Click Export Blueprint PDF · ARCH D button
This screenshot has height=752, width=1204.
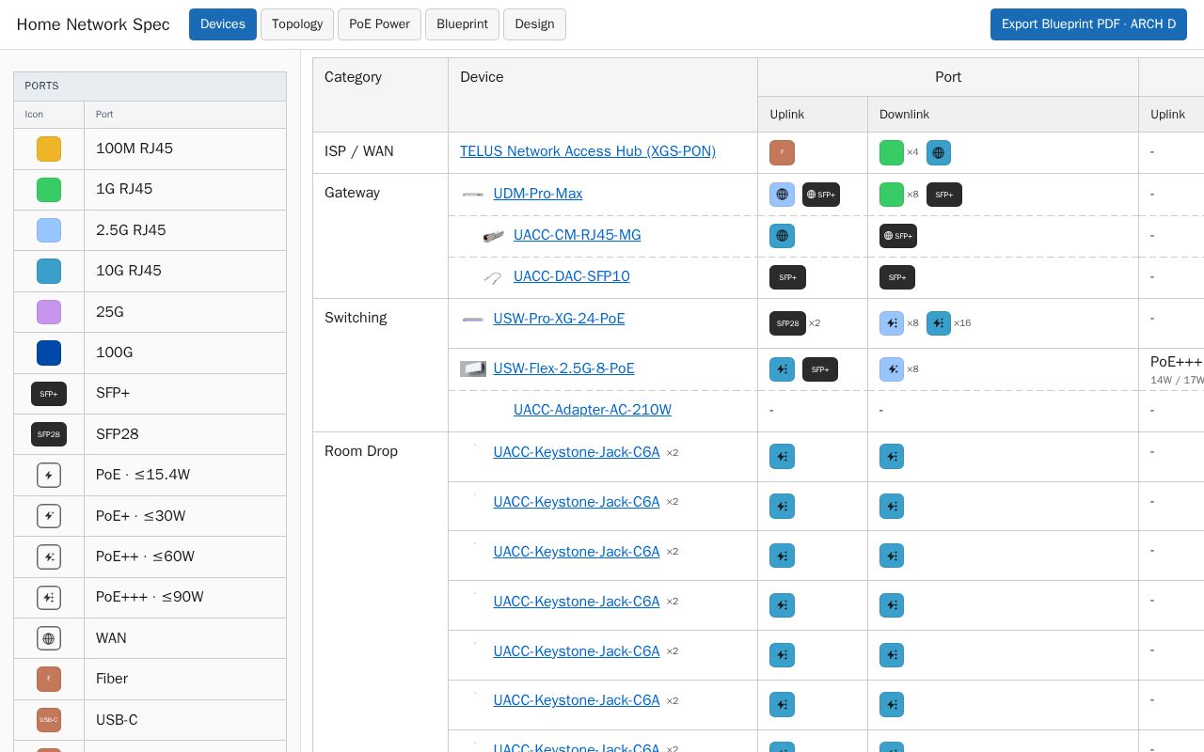click(1088, 24)
